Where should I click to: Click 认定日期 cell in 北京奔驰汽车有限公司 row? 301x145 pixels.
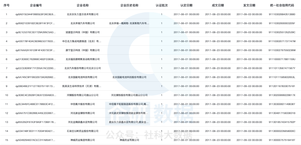coord(186,23)
